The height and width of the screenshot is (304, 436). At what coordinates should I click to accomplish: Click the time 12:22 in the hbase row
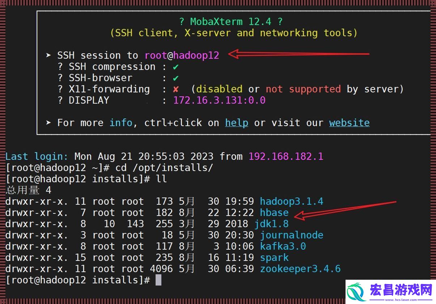[240, 213]
